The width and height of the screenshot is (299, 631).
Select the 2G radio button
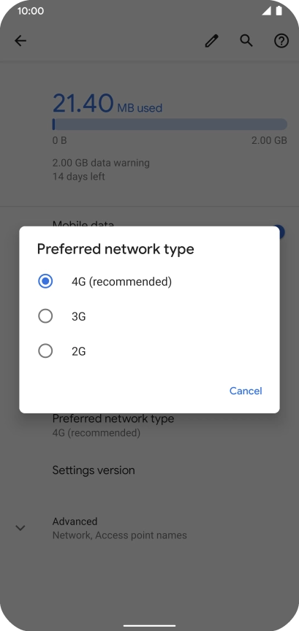[x=45, y=351]
